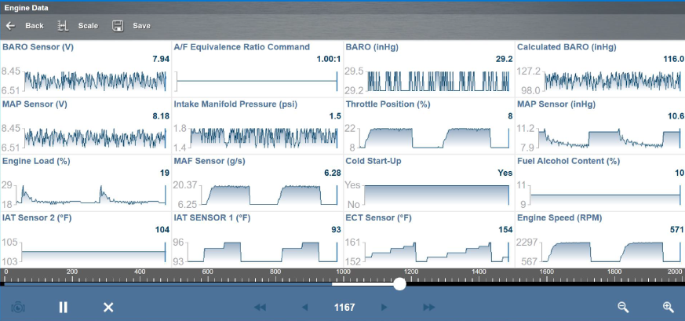
Task: Close playback with the X icon
Action: click(x=108, y=308)
